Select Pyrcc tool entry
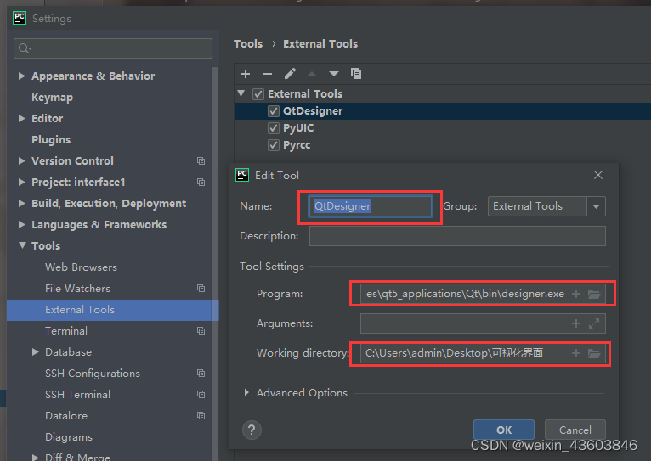Screen dimensions: 651x461 297,145
